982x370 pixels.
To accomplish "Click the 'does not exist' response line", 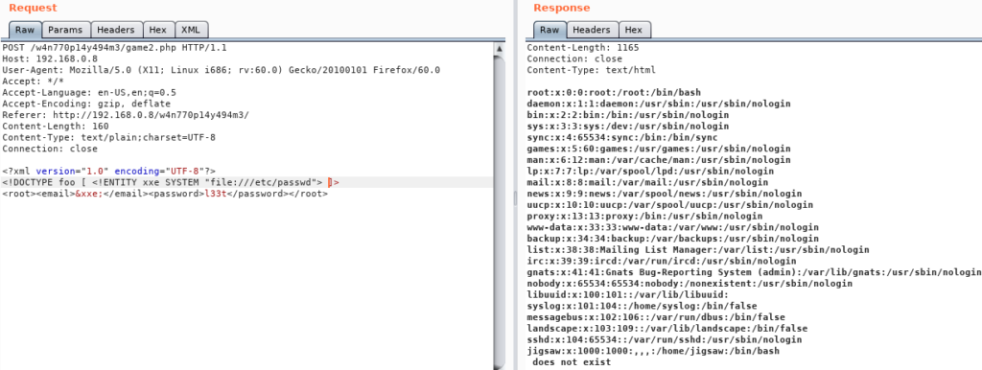I will pyautogui.click(x=572, y=362).
